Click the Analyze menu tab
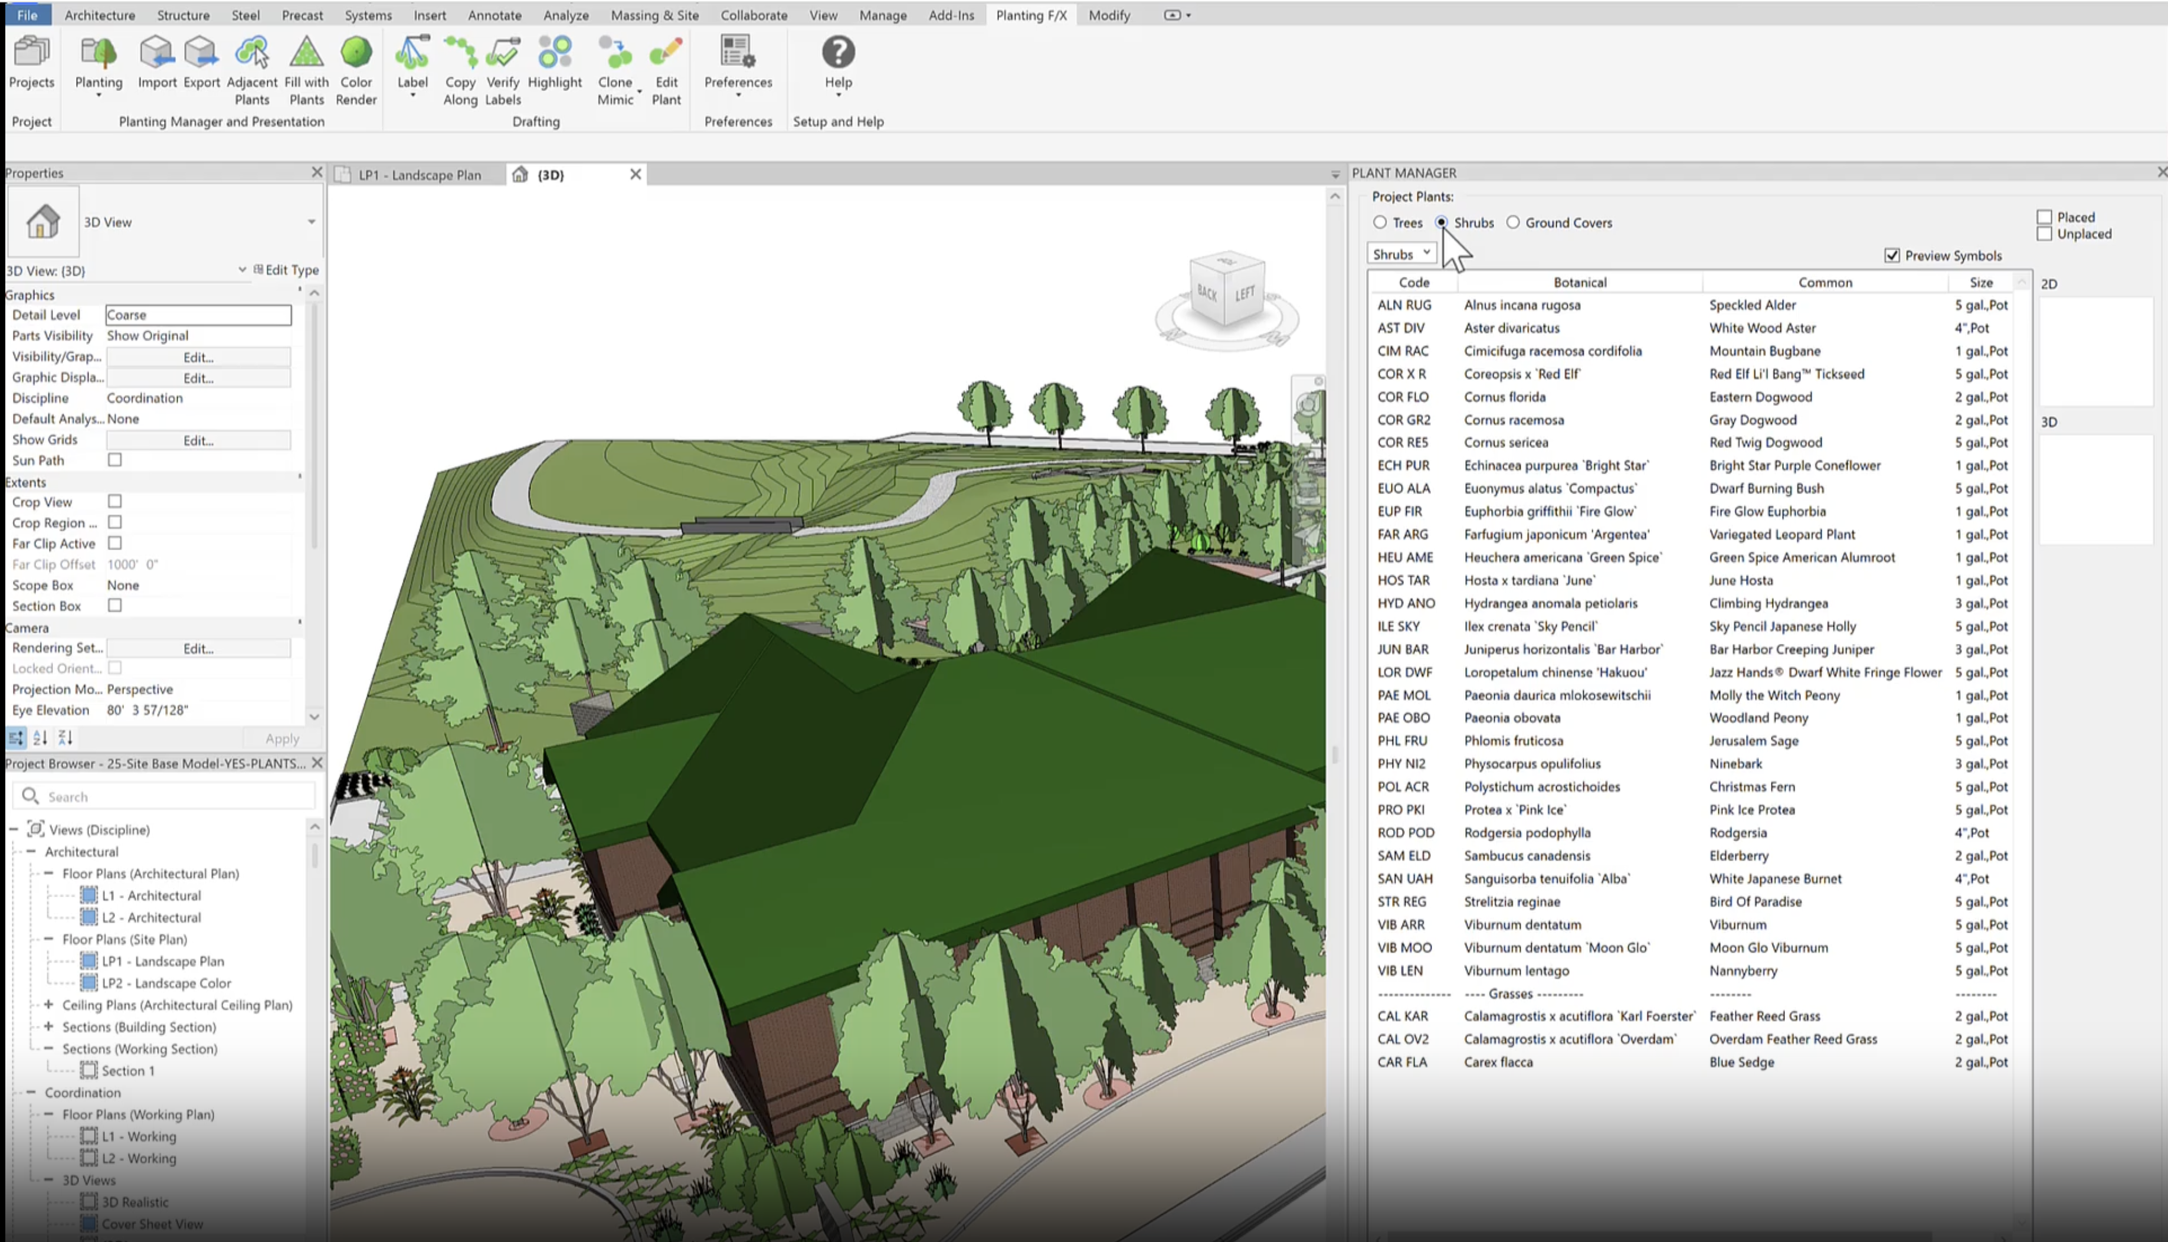The image size is (2168, 1242). (566, 14)
